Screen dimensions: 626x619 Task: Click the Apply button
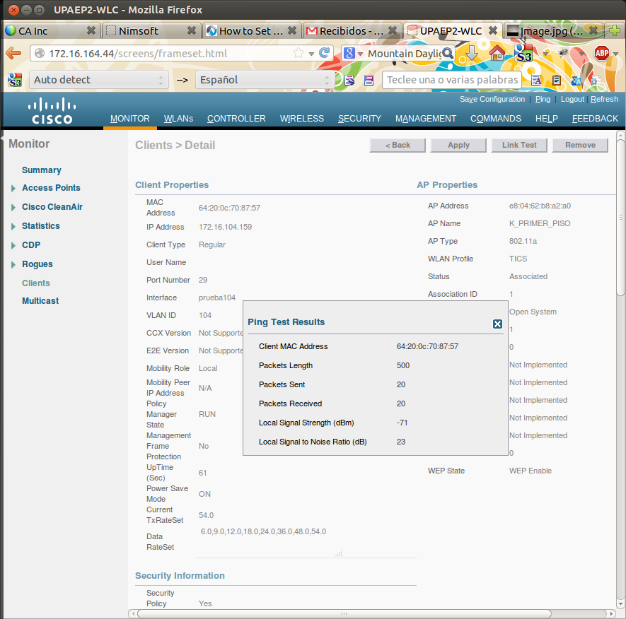click(458, 145)
